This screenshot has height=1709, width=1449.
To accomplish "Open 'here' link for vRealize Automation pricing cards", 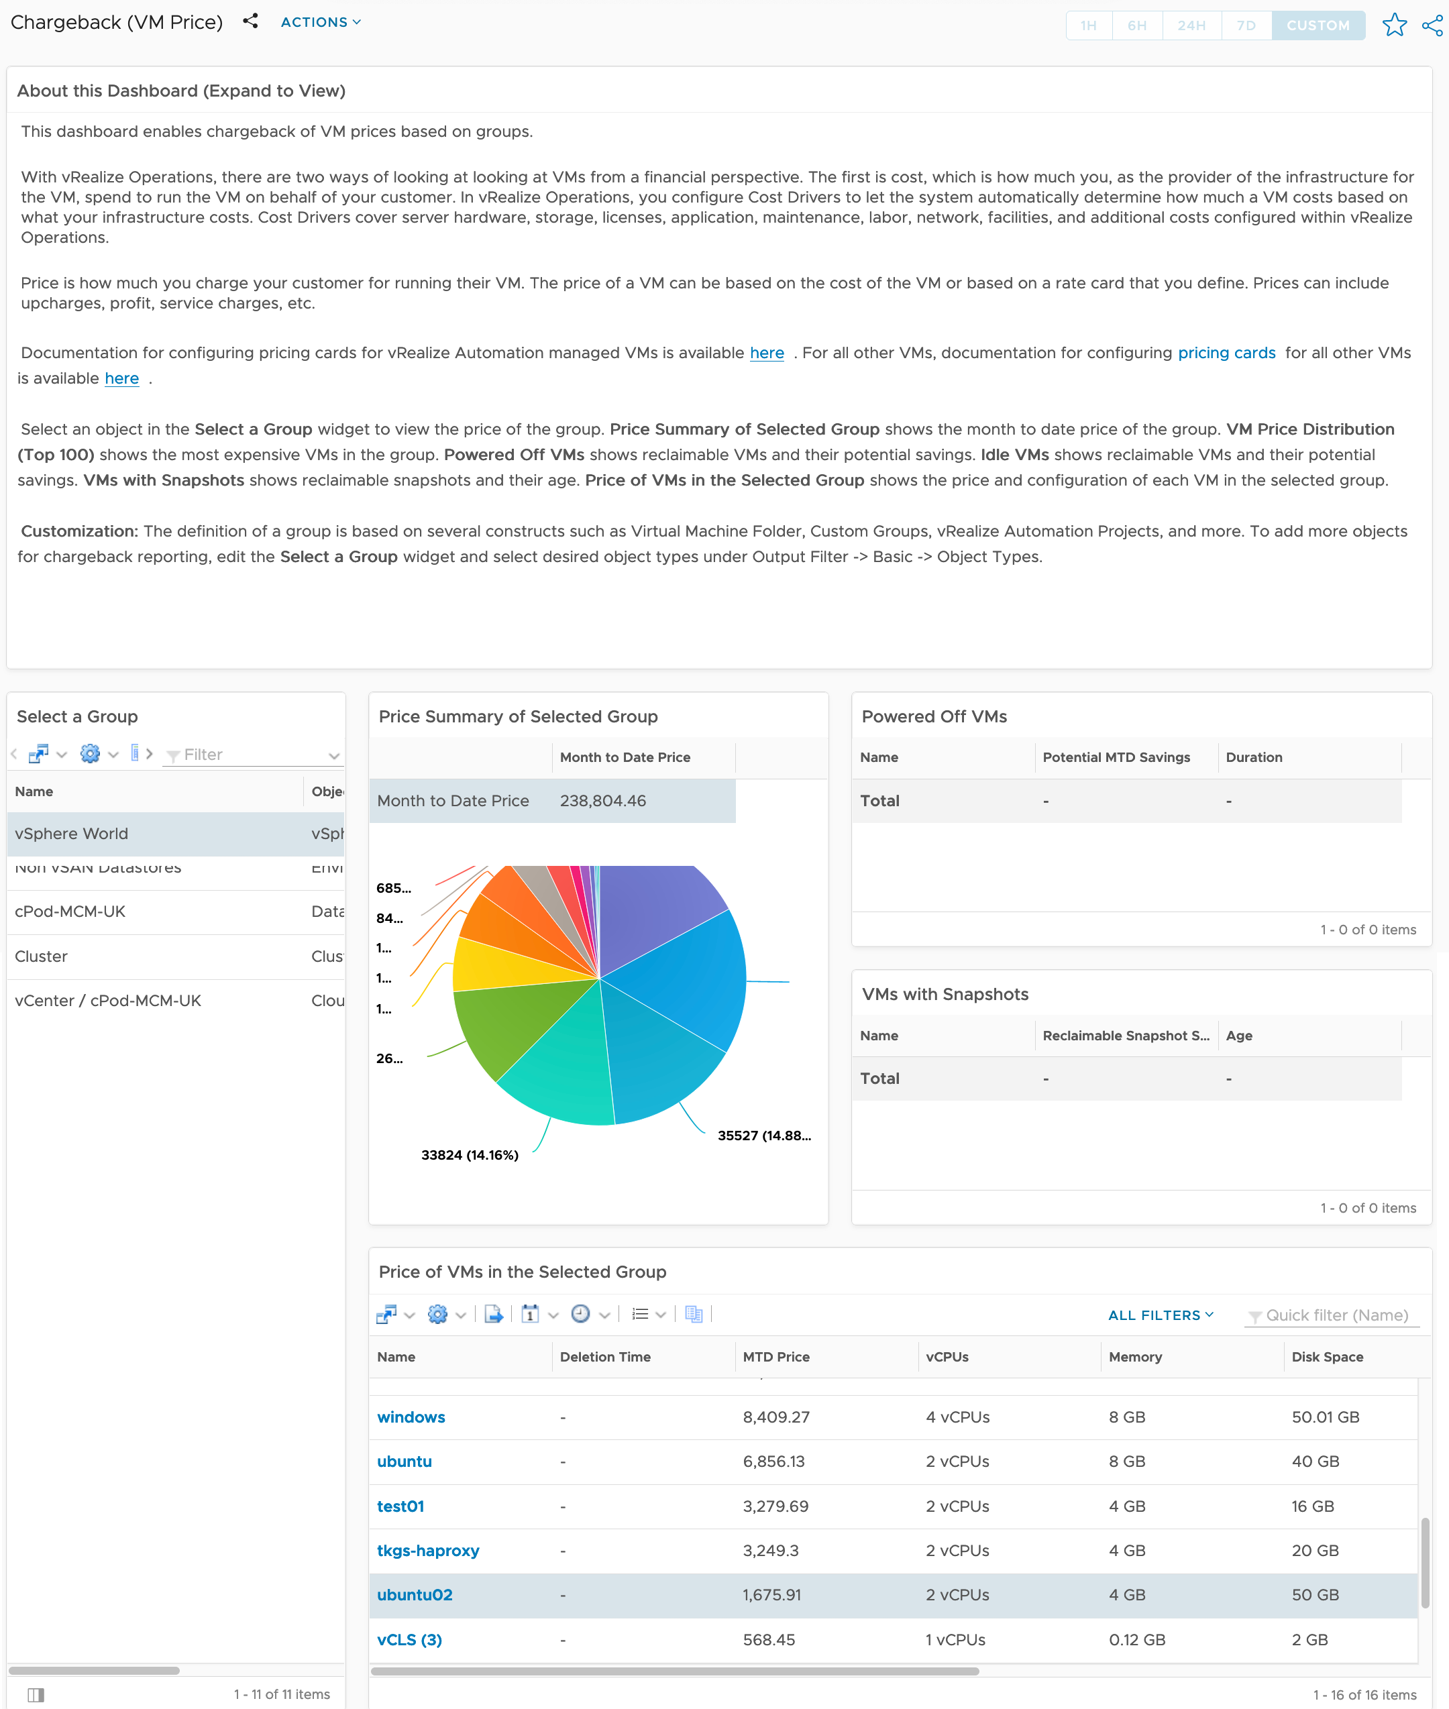I will pyautogui.click(x=766, y=353).
